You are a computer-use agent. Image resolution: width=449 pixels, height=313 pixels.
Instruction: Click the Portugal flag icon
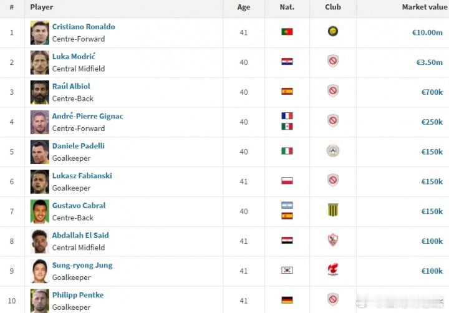pos(287,32)
